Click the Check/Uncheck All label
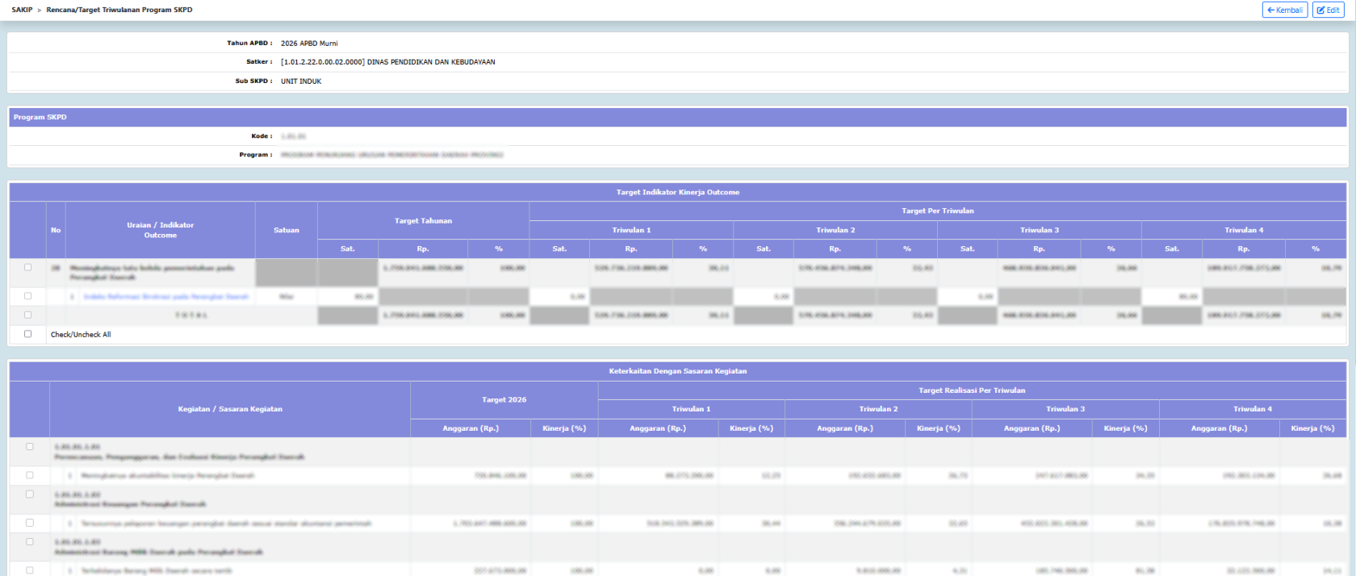The height and width of the screenshot is (576, 1356). coord(81,334)
